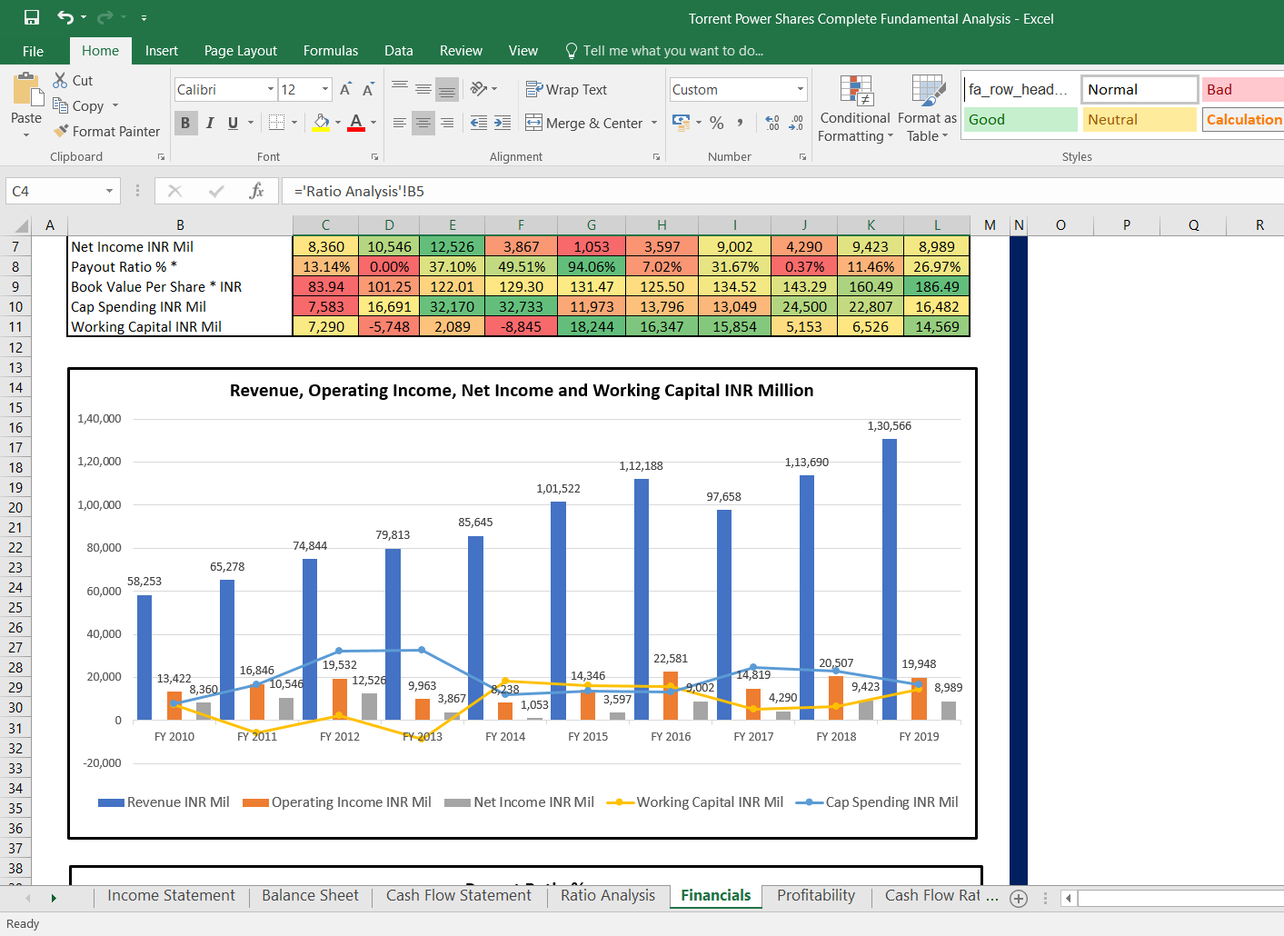
Task: Apply the red font color
Action: point(356,123)
